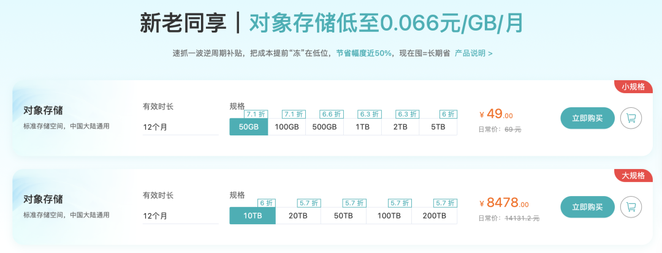Click the 5.7 折 badge above 100TB

(400, 203)
